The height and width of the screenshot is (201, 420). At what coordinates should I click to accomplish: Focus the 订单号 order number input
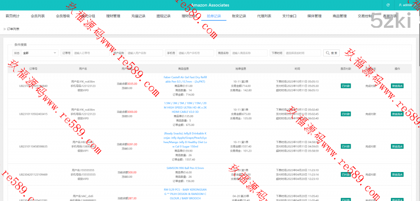tap(91, 53)
